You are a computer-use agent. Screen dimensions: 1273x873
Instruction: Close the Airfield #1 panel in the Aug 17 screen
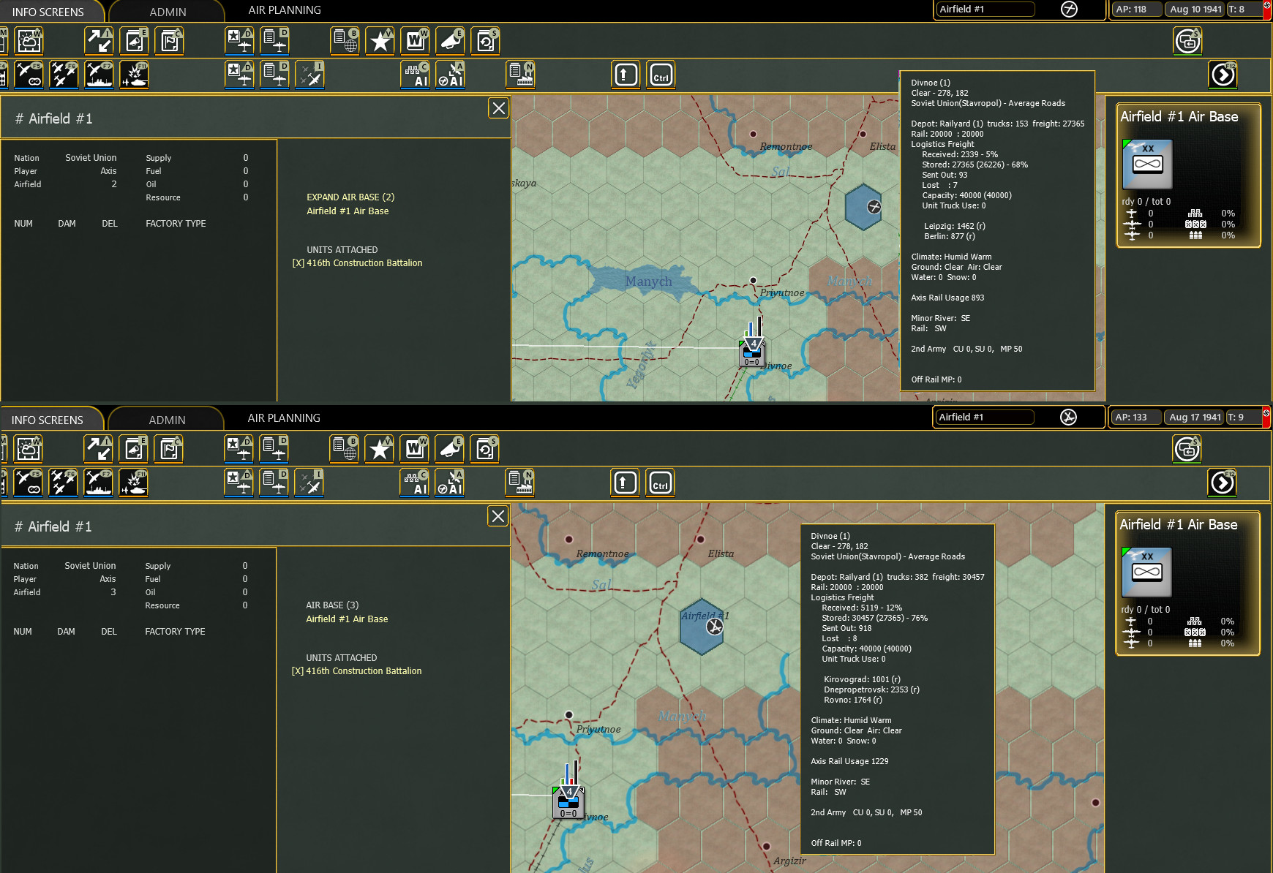[x=498, y=516]
